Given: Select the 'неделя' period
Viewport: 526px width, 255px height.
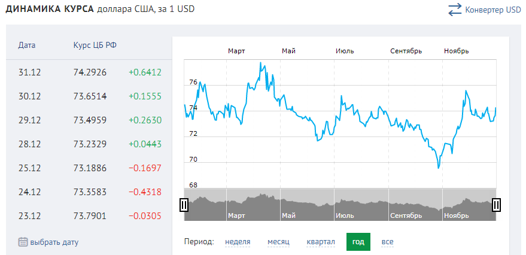Looking at the screenshot, I should (x=238, y=242).
